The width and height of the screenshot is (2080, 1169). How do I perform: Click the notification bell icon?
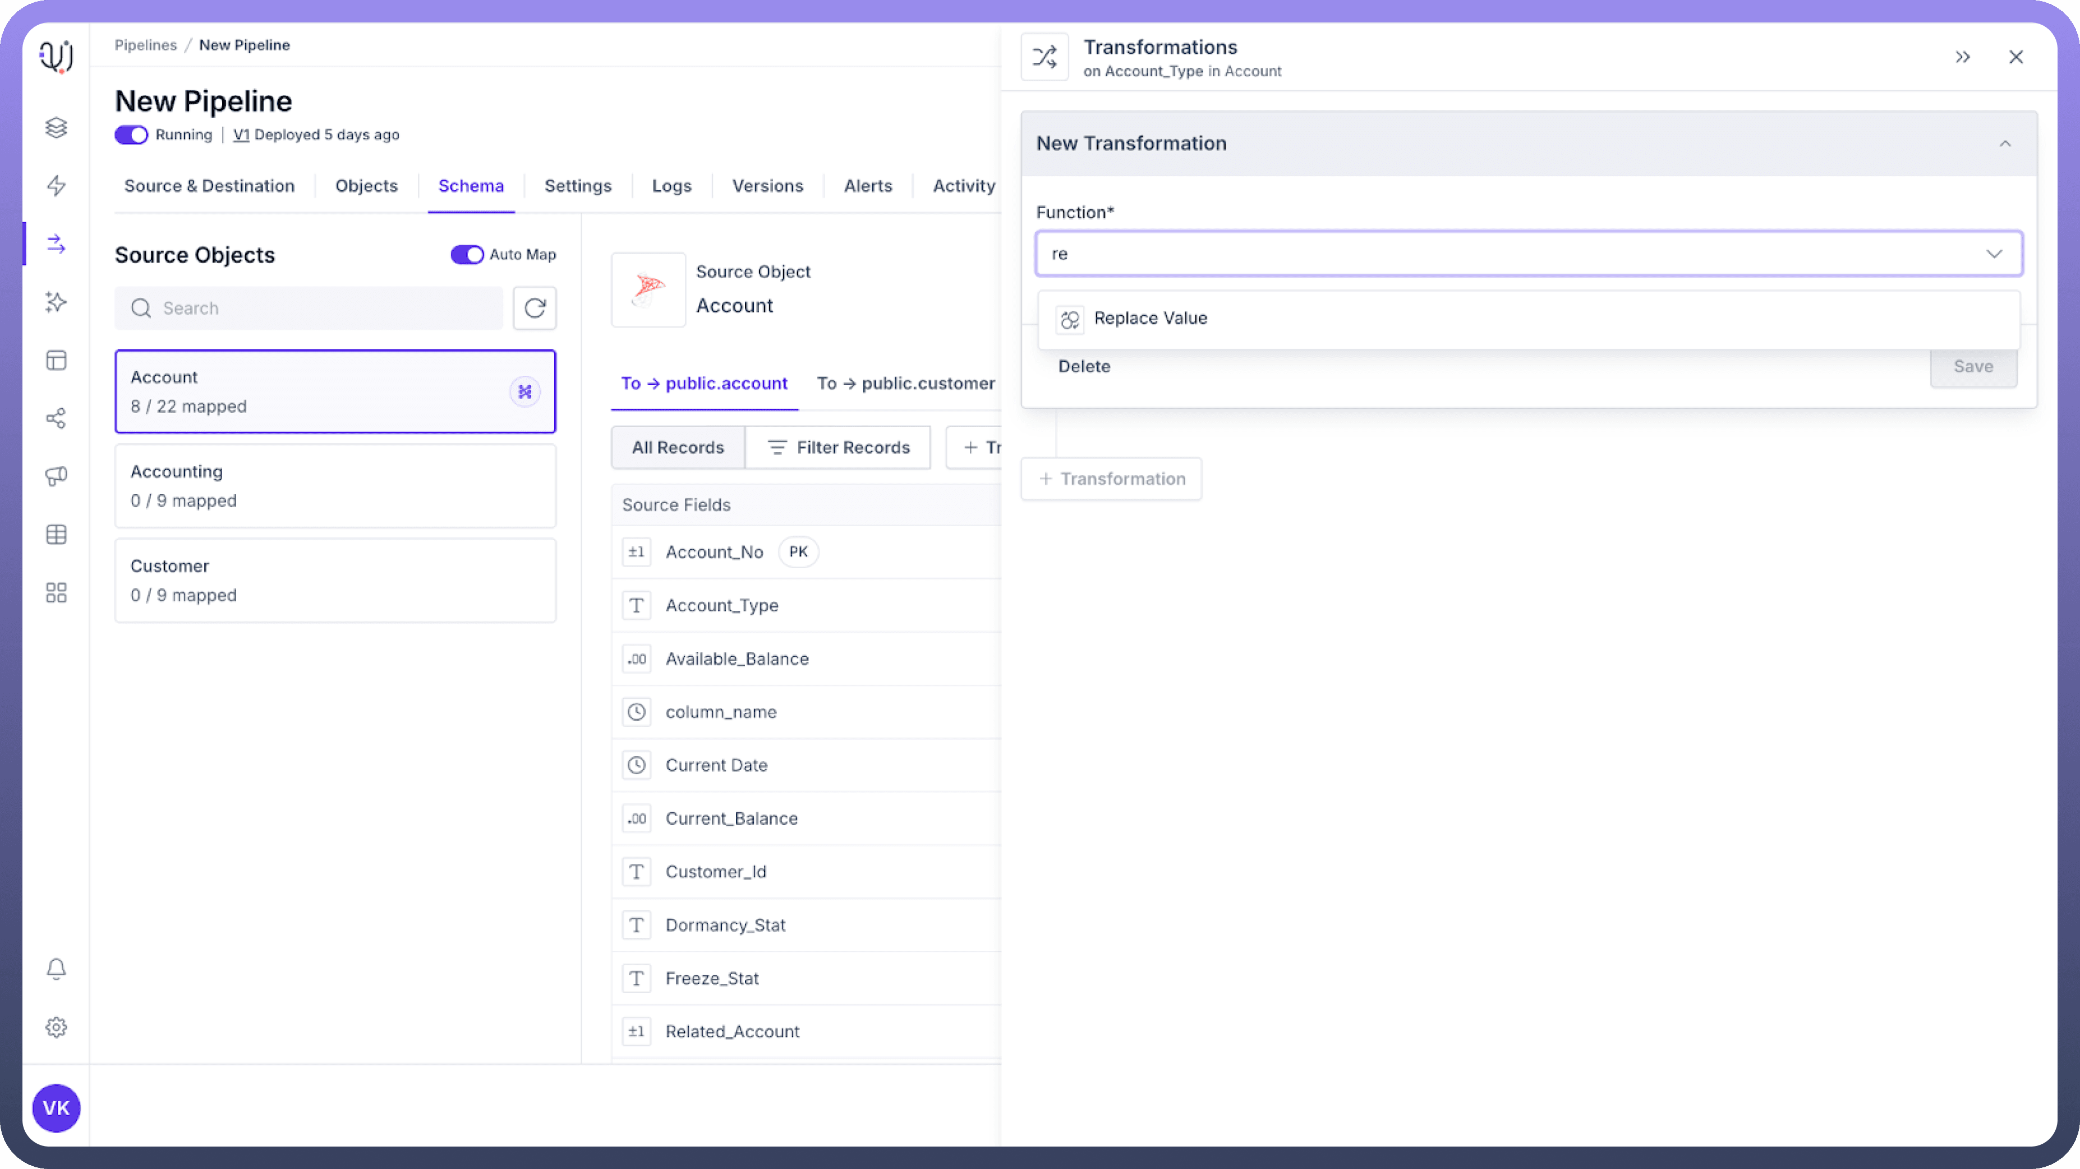point(56,969)
